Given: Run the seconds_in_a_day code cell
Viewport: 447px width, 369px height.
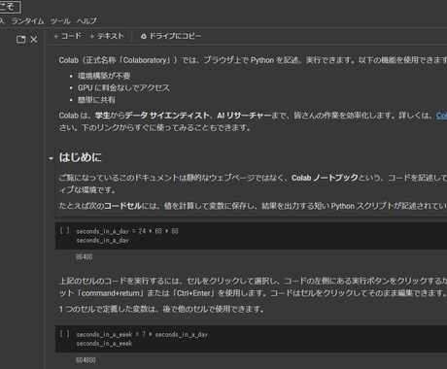Looking at the screenshot, I should pyautogui.click(x=64, y=231).
